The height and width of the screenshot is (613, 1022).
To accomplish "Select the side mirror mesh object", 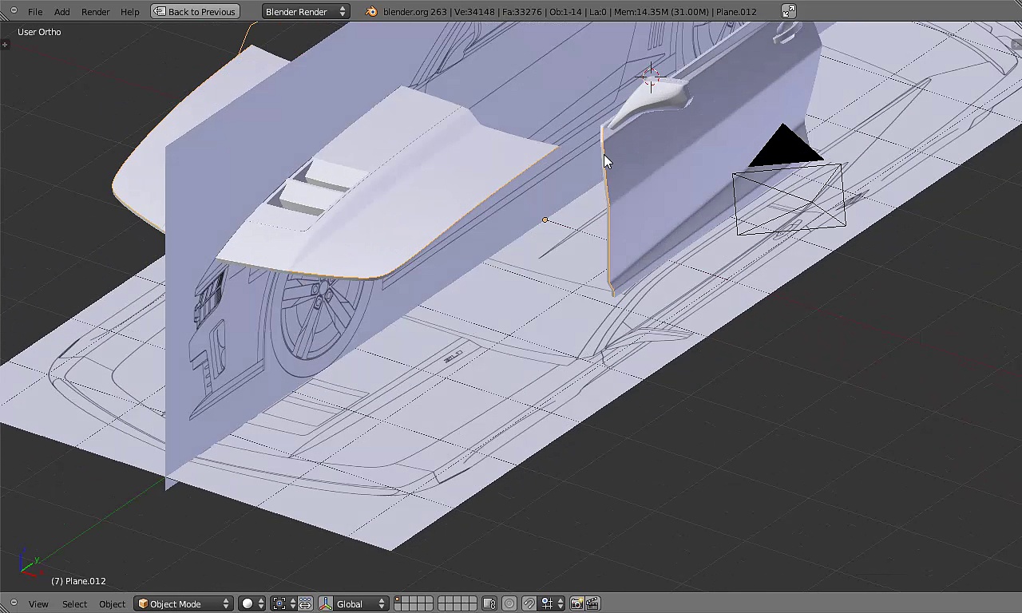I will pyautogui.click(x=650, y=104).
